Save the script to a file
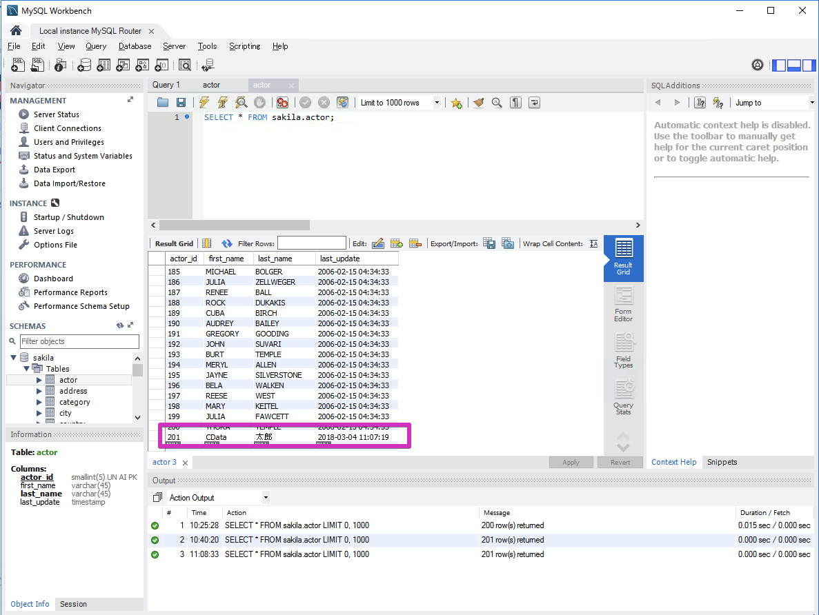The image size is (819, 615). (x=181, y=102)
